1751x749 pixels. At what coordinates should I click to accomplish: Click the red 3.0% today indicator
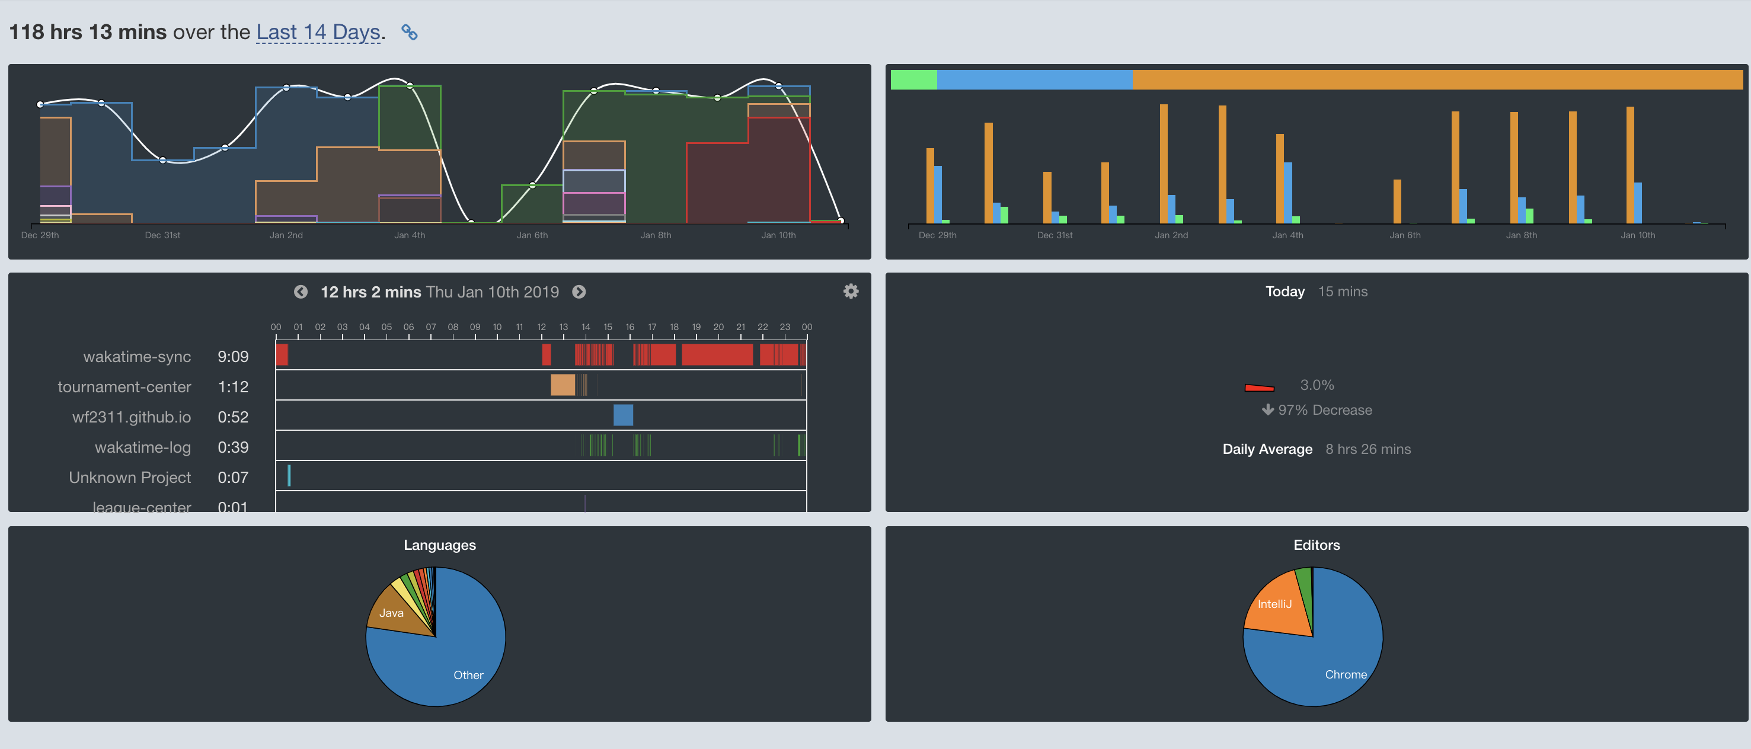tap(1259, 388)
